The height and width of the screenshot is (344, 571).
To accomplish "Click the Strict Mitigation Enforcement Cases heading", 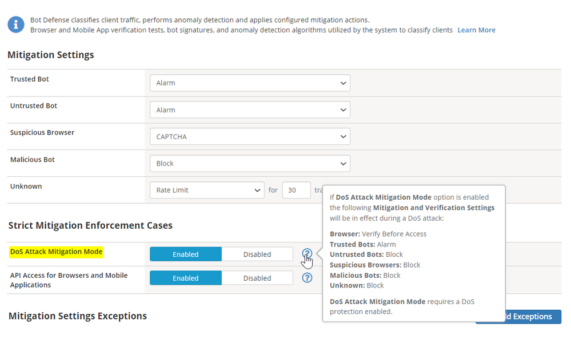I will [x=90, y=225].
